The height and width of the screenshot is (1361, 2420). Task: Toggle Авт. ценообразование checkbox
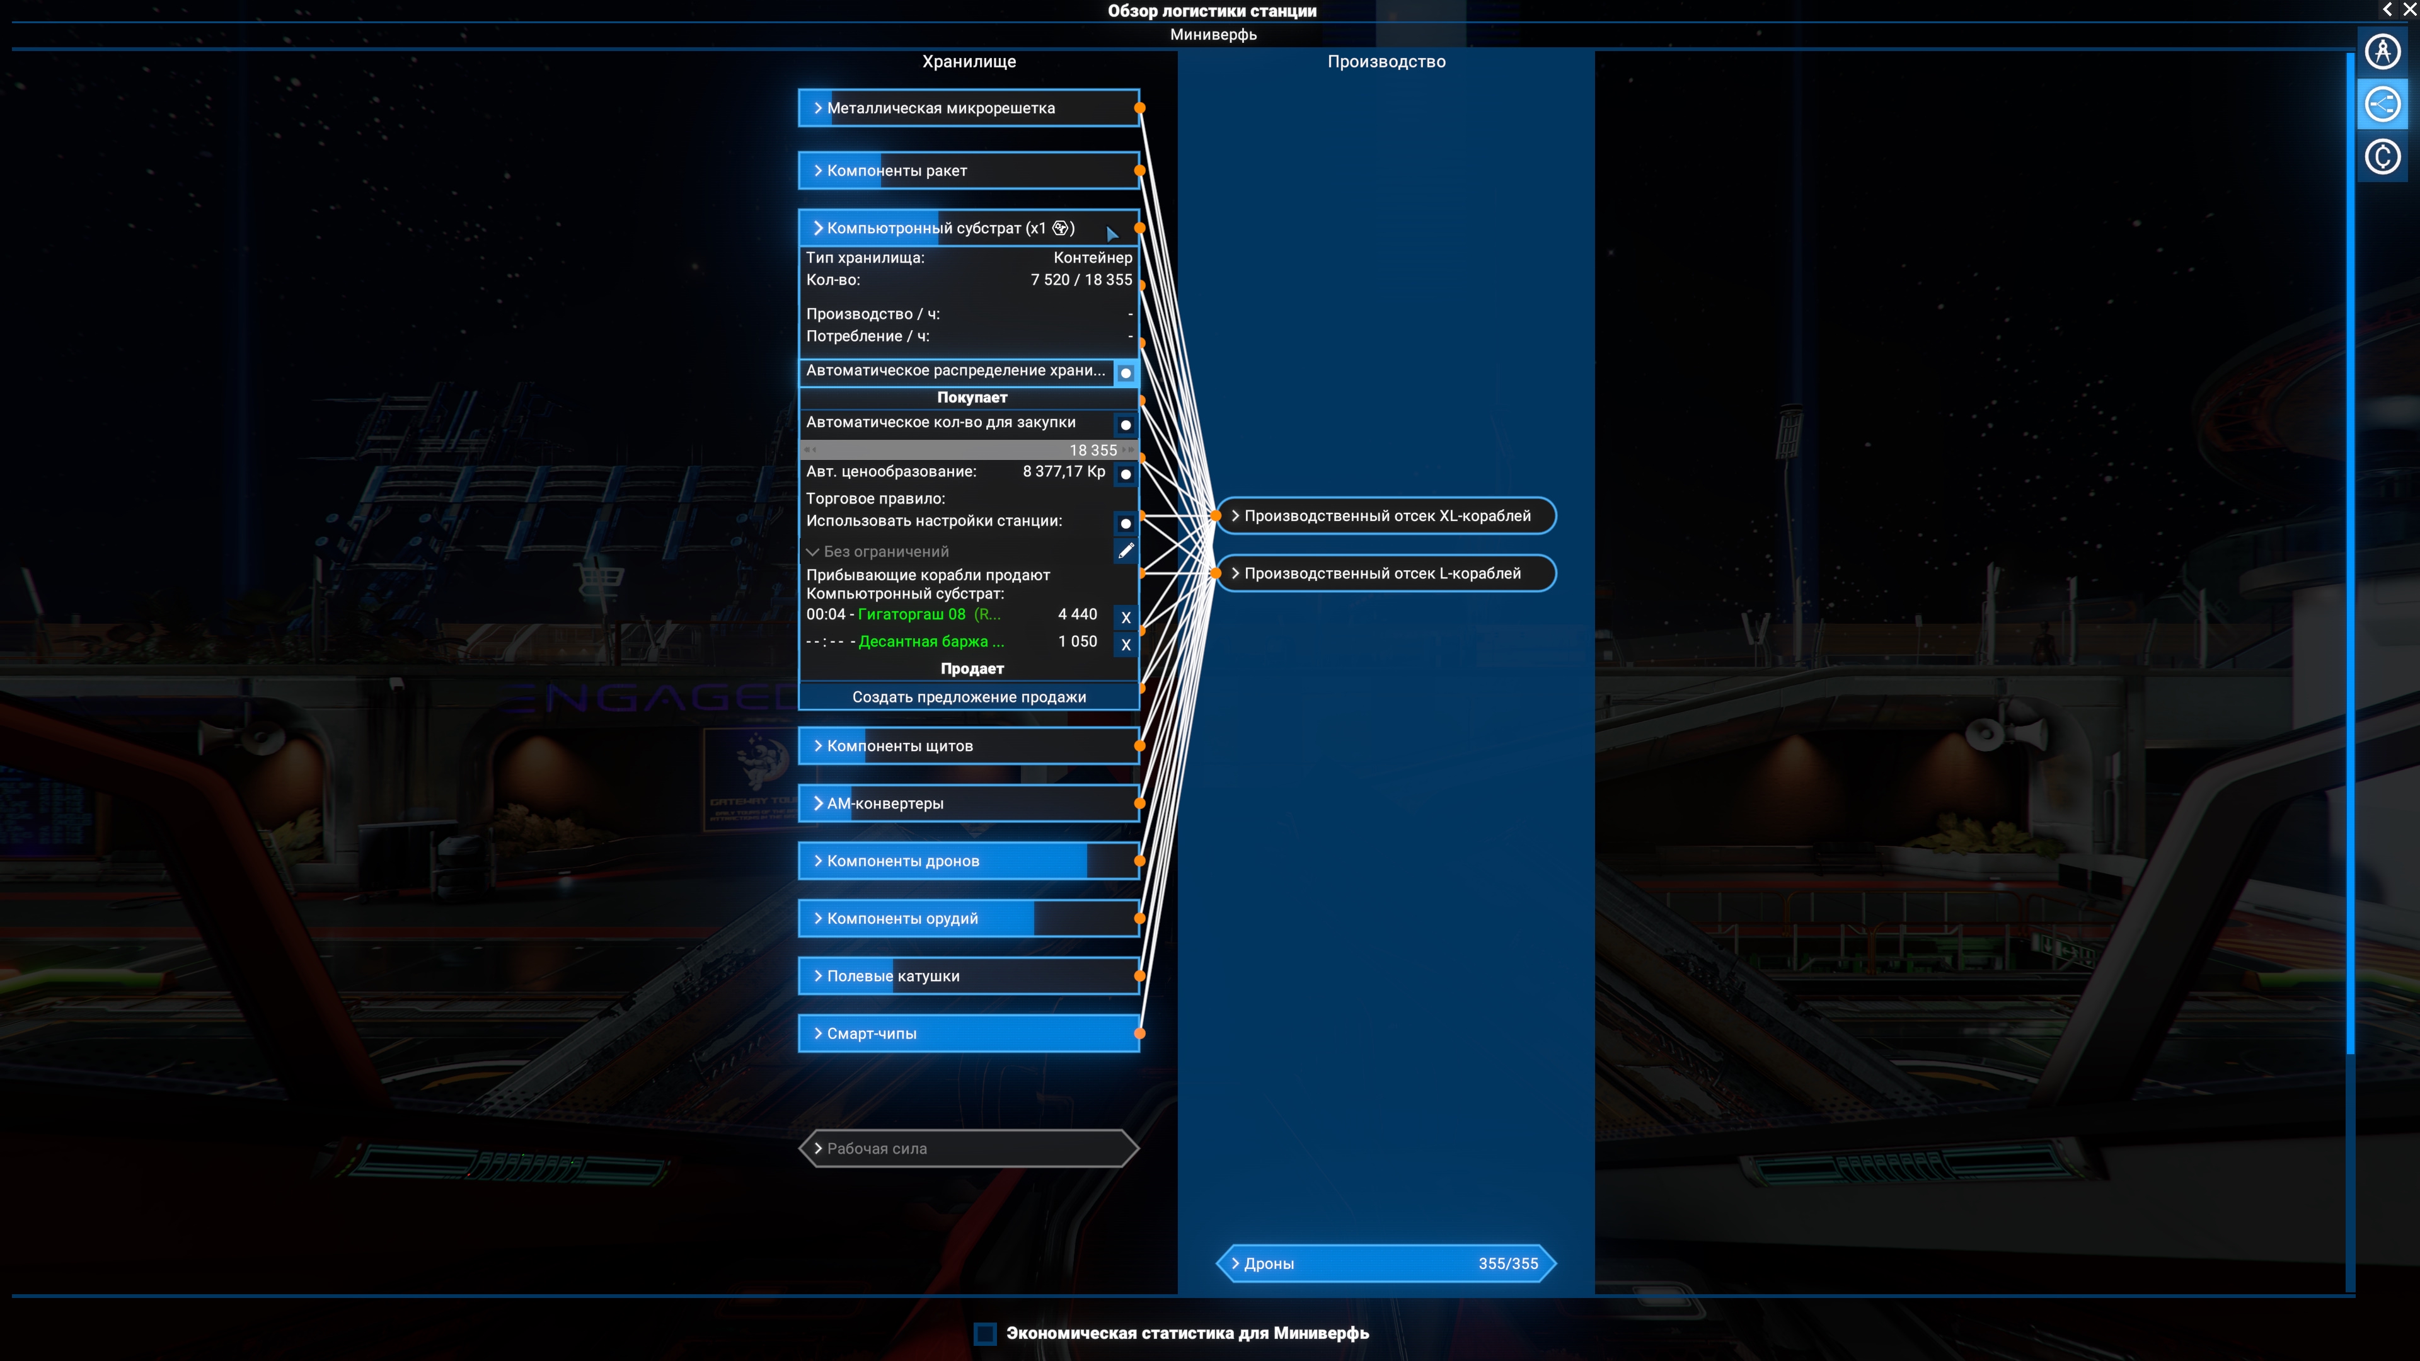click(1126, 474)
